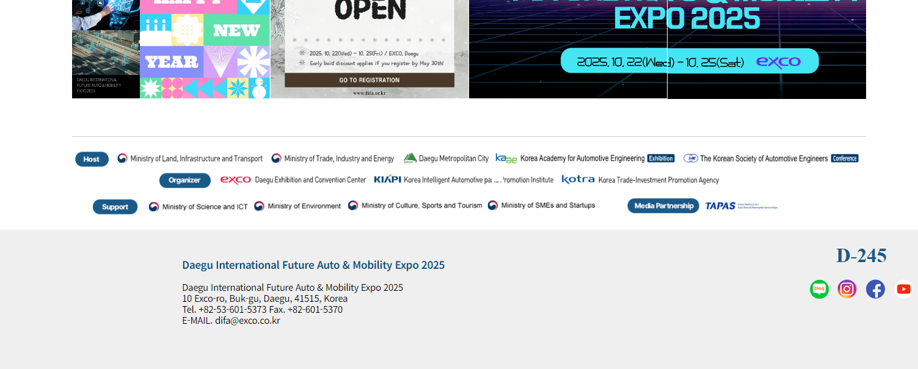Image resolution: width=918 pixels, height=369 pixels.
Task: Click GO TO REGISTRATION button
Action: (x=370, y=80)
